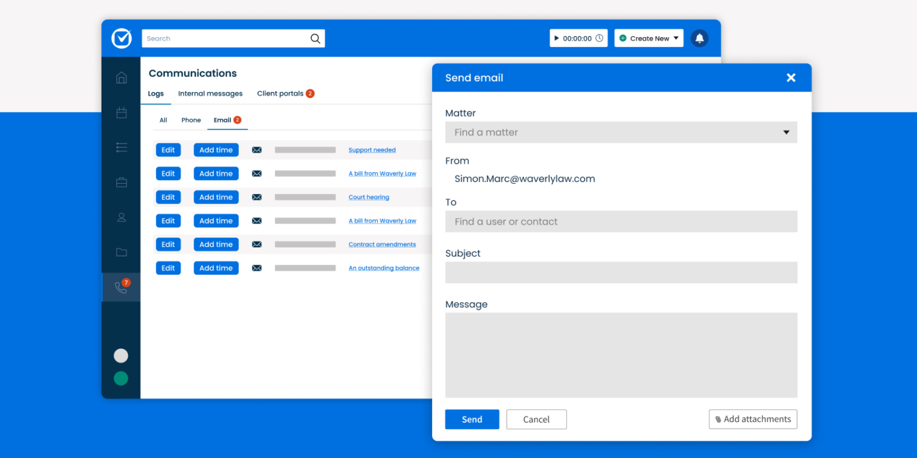Open the Home icon in the sidebar
Screen dimensions: 917x458
[121, 78]
